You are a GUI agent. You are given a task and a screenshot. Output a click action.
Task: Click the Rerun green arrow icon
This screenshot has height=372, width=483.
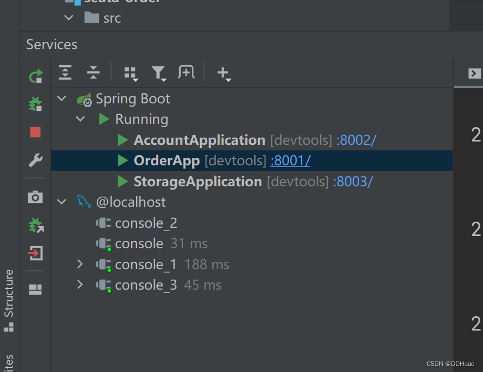pos(36,76)
